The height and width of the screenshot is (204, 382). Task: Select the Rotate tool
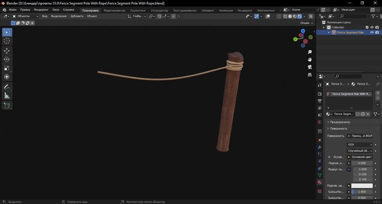pos(7,59)
